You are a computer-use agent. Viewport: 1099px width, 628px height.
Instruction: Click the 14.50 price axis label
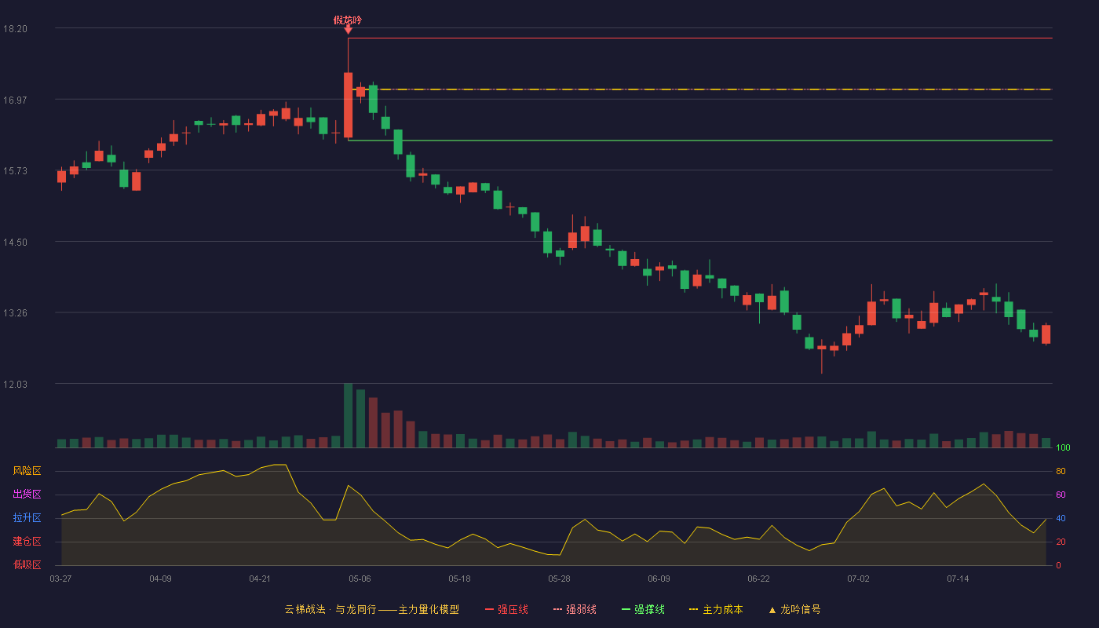(15, 242)
